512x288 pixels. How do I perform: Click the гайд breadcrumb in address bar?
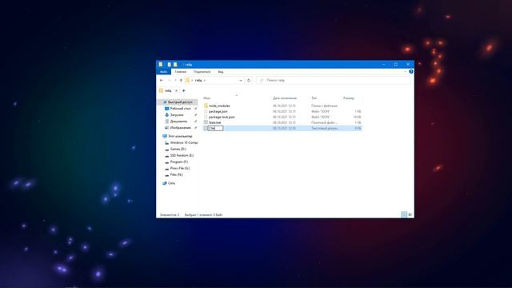(x=198, y=80)
